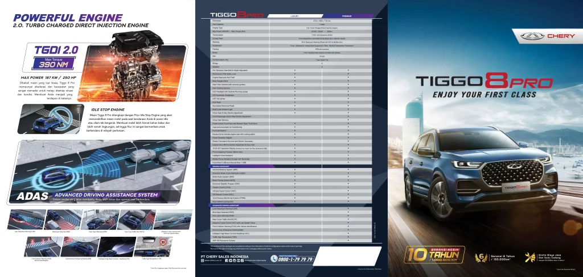Click the Facebook icon in footer
583x277 pixels.
(x=227, y=261)
